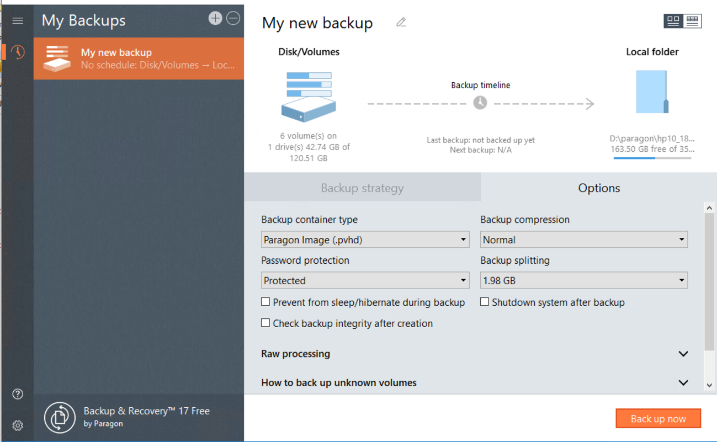Remove backup using the minus icon

point(233,18)
